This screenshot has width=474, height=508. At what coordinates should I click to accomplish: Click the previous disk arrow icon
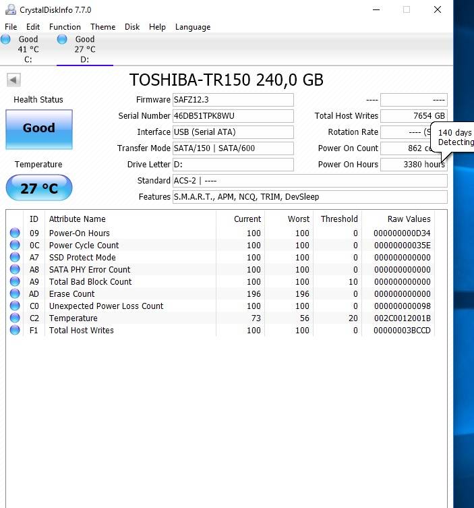click(13, 80)
